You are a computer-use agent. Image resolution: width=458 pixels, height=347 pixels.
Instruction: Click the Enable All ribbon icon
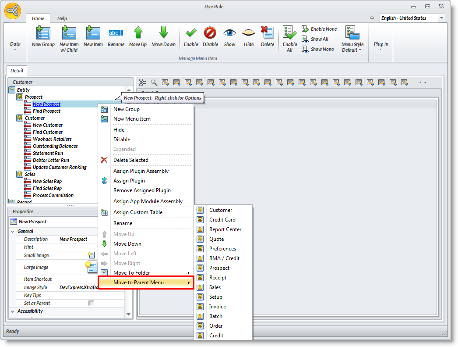click(289, 33)
